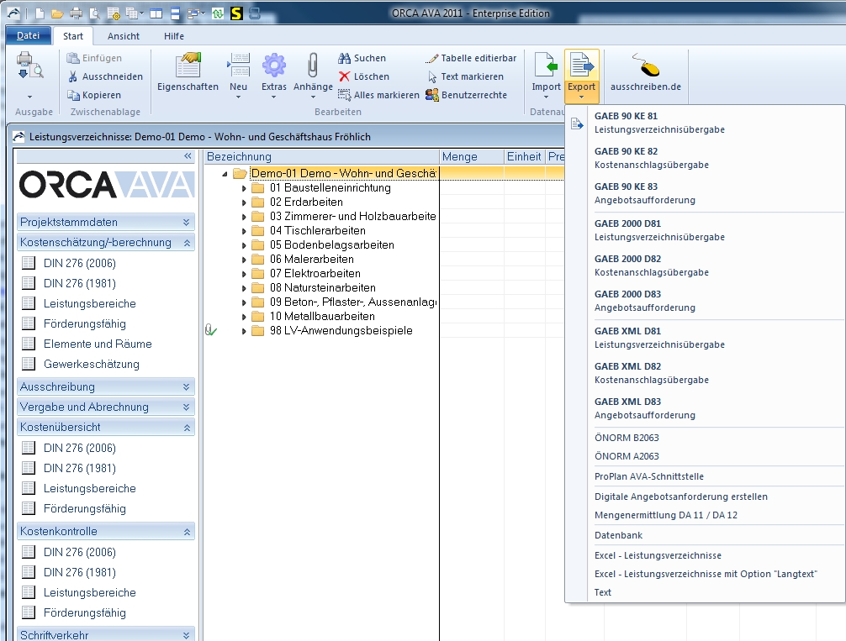Click the Suchen binoculars icon
The height and width of the screenshot is (641, 846).
click(345, 58)
